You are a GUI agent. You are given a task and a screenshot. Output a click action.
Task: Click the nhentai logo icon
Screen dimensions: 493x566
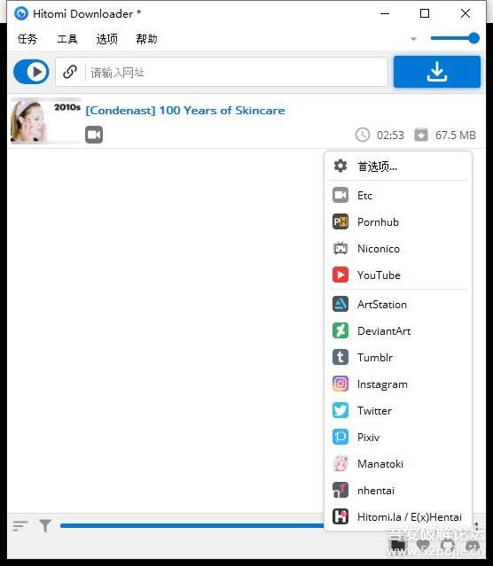click(340, 490)
